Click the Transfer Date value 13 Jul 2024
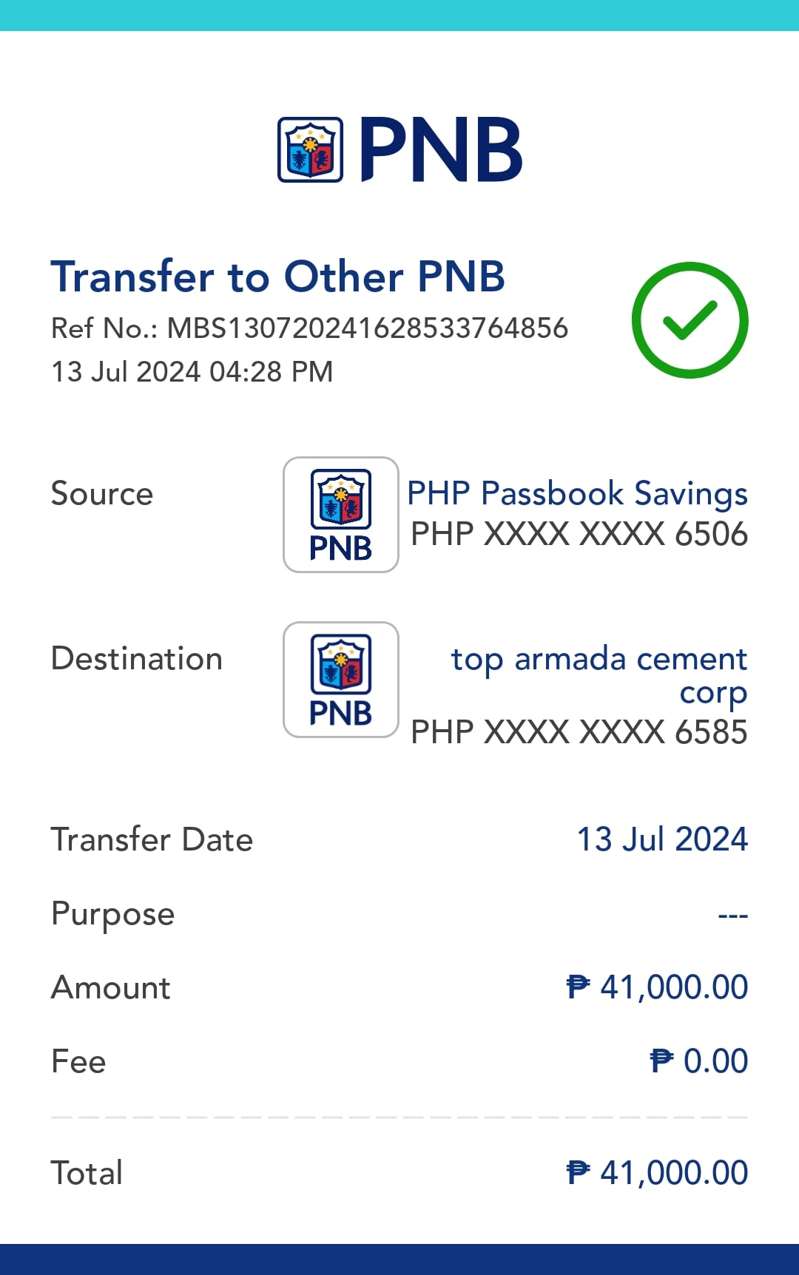799x1275 pixels. 662,839
